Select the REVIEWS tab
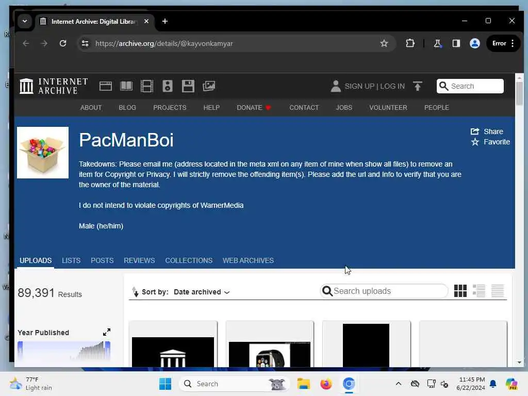Image resolution: width=528 pixels, height=396 pixels. coord(139,260)
